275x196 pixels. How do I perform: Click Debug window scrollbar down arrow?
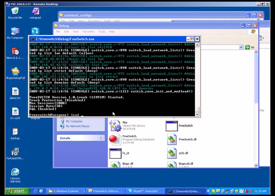pyautogui.click(x=256, y=165)
